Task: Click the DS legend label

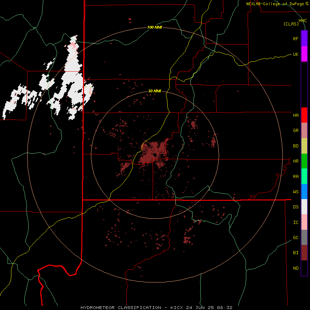Action: click(x=296, y=207)
